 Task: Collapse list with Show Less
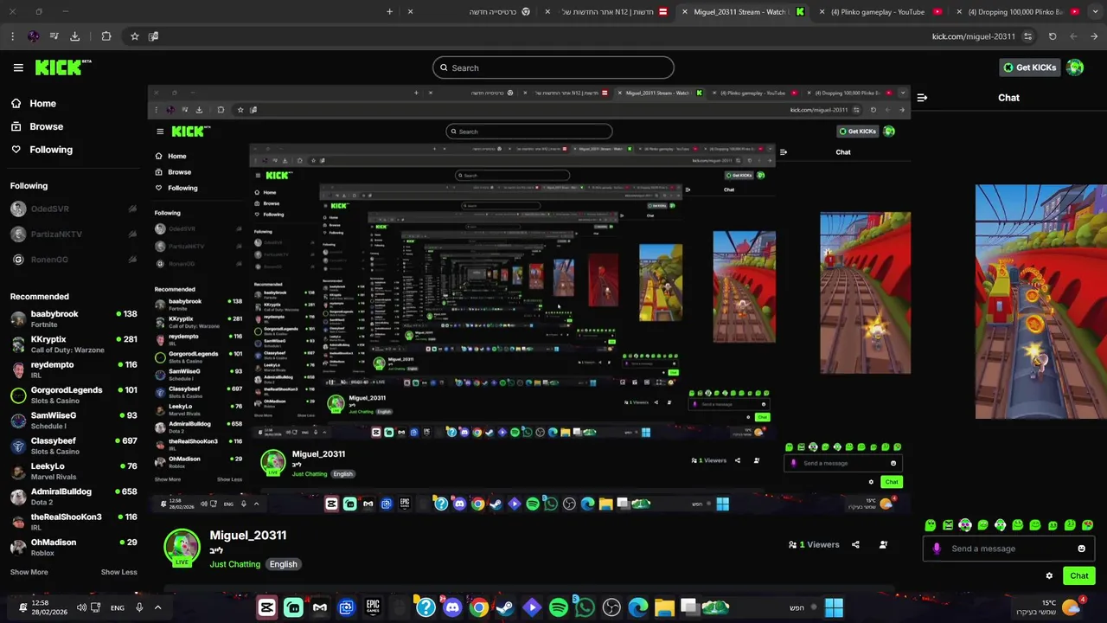tap(118, 572)
